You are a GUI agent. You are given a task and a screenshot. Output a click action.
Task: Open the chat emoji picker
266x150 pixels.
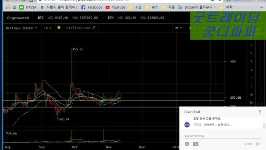coord(187,144)
